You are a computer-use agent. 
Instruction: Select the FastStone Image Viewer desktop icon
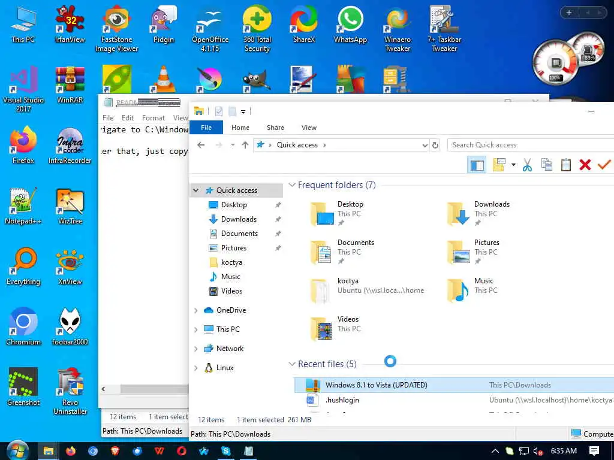(x=117, y=29)
